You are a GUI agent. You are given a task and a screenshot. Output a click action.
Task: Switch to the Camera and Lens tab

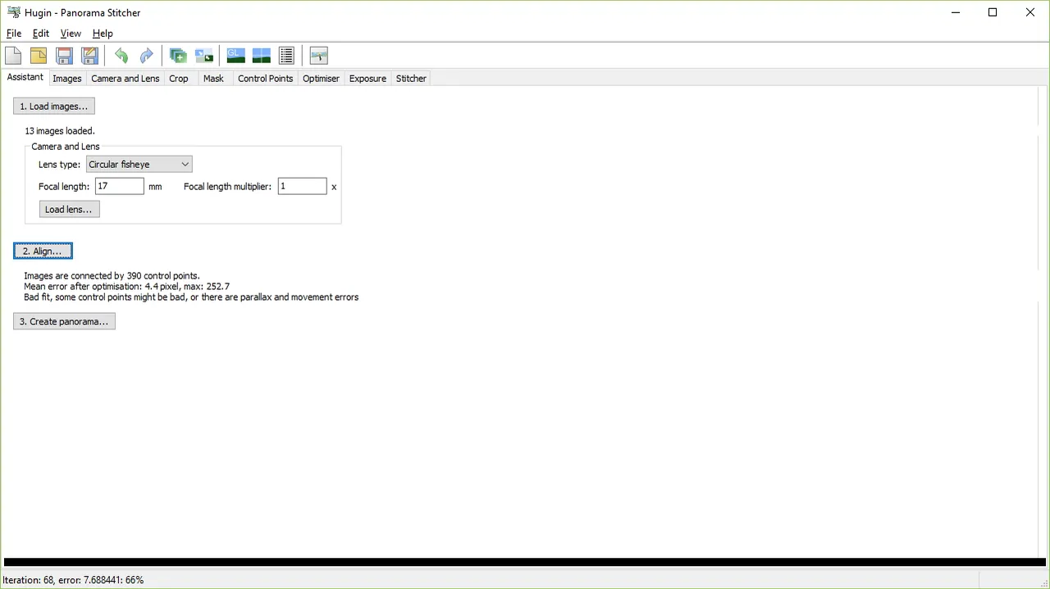coord(126,79)
